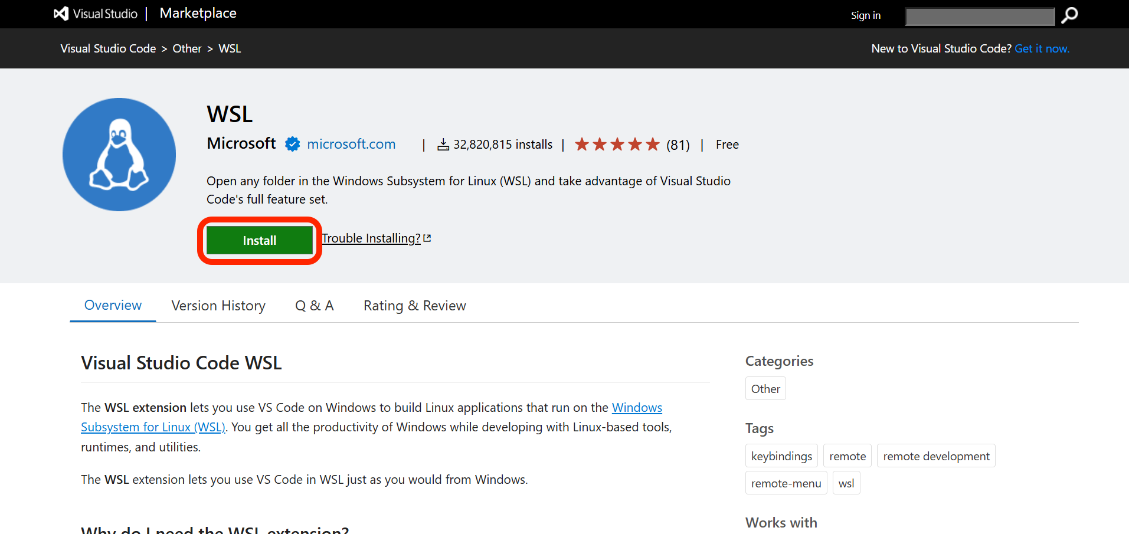Click the Visual Studio logo in the header
The width and height of the screenshot is (1129, 534).
tap(61, 13)
